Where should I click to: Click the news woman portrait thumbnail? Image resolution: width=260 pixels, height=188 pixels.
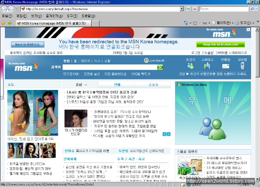(76, 118)
